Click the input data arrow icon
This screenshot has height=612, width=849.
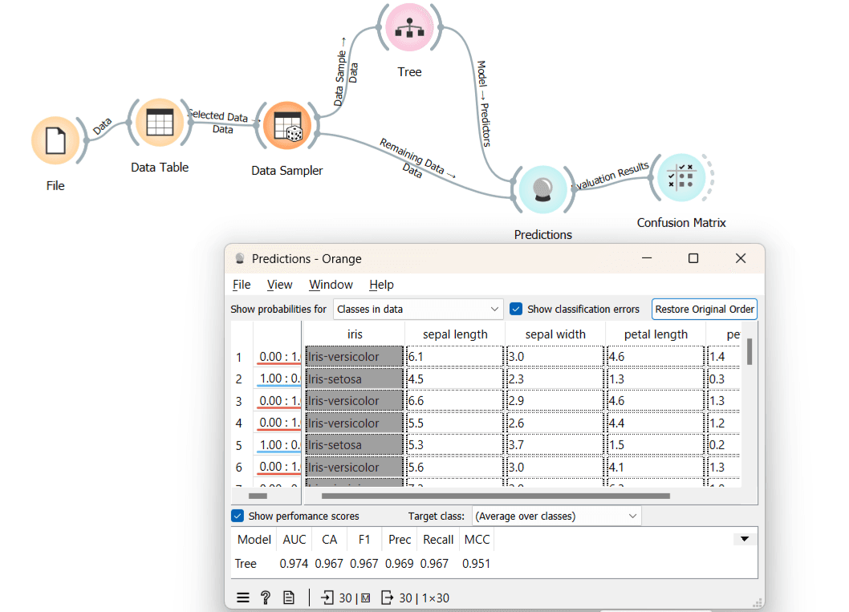click(x=327, y=598)
